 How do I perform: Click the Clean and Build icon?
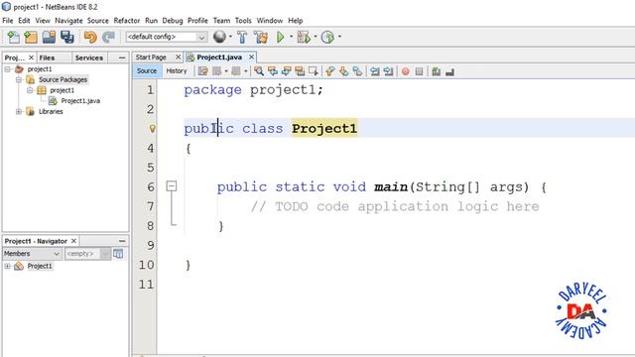coord(261,37)
